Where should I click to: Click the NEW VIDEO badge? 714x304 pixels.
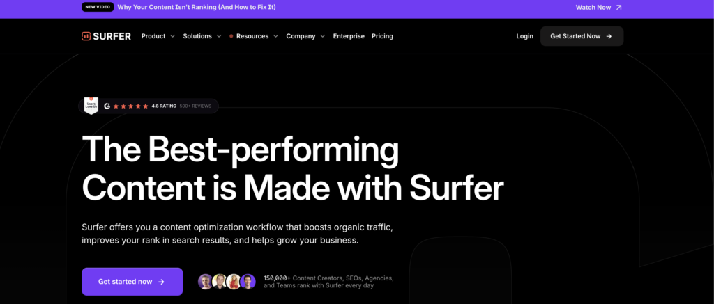click(x=98, y=7)
